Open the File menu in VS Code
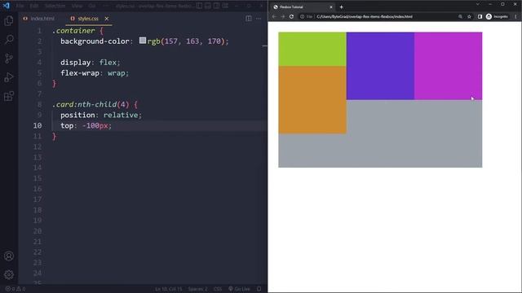Viewport: 522px width, 293px height. click(x=20, y=6)
